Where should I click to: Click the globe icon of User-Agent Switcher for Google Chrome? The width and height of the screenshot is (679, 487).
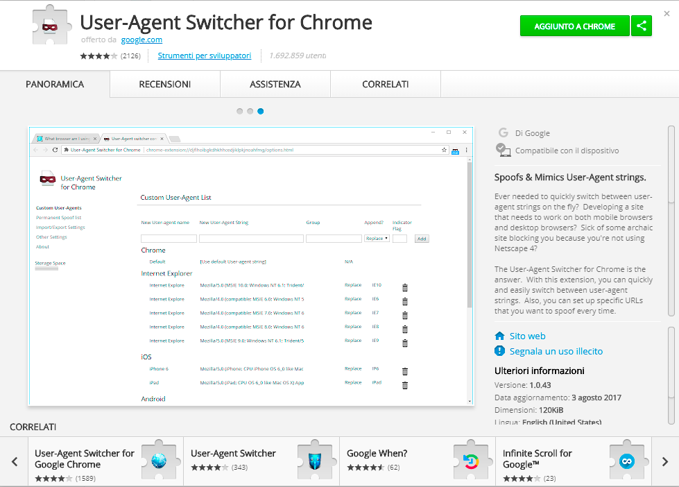[x=160, y=460]
